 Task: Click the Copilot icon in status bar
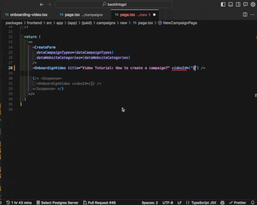pyautogui.click(x=223, y=202)
